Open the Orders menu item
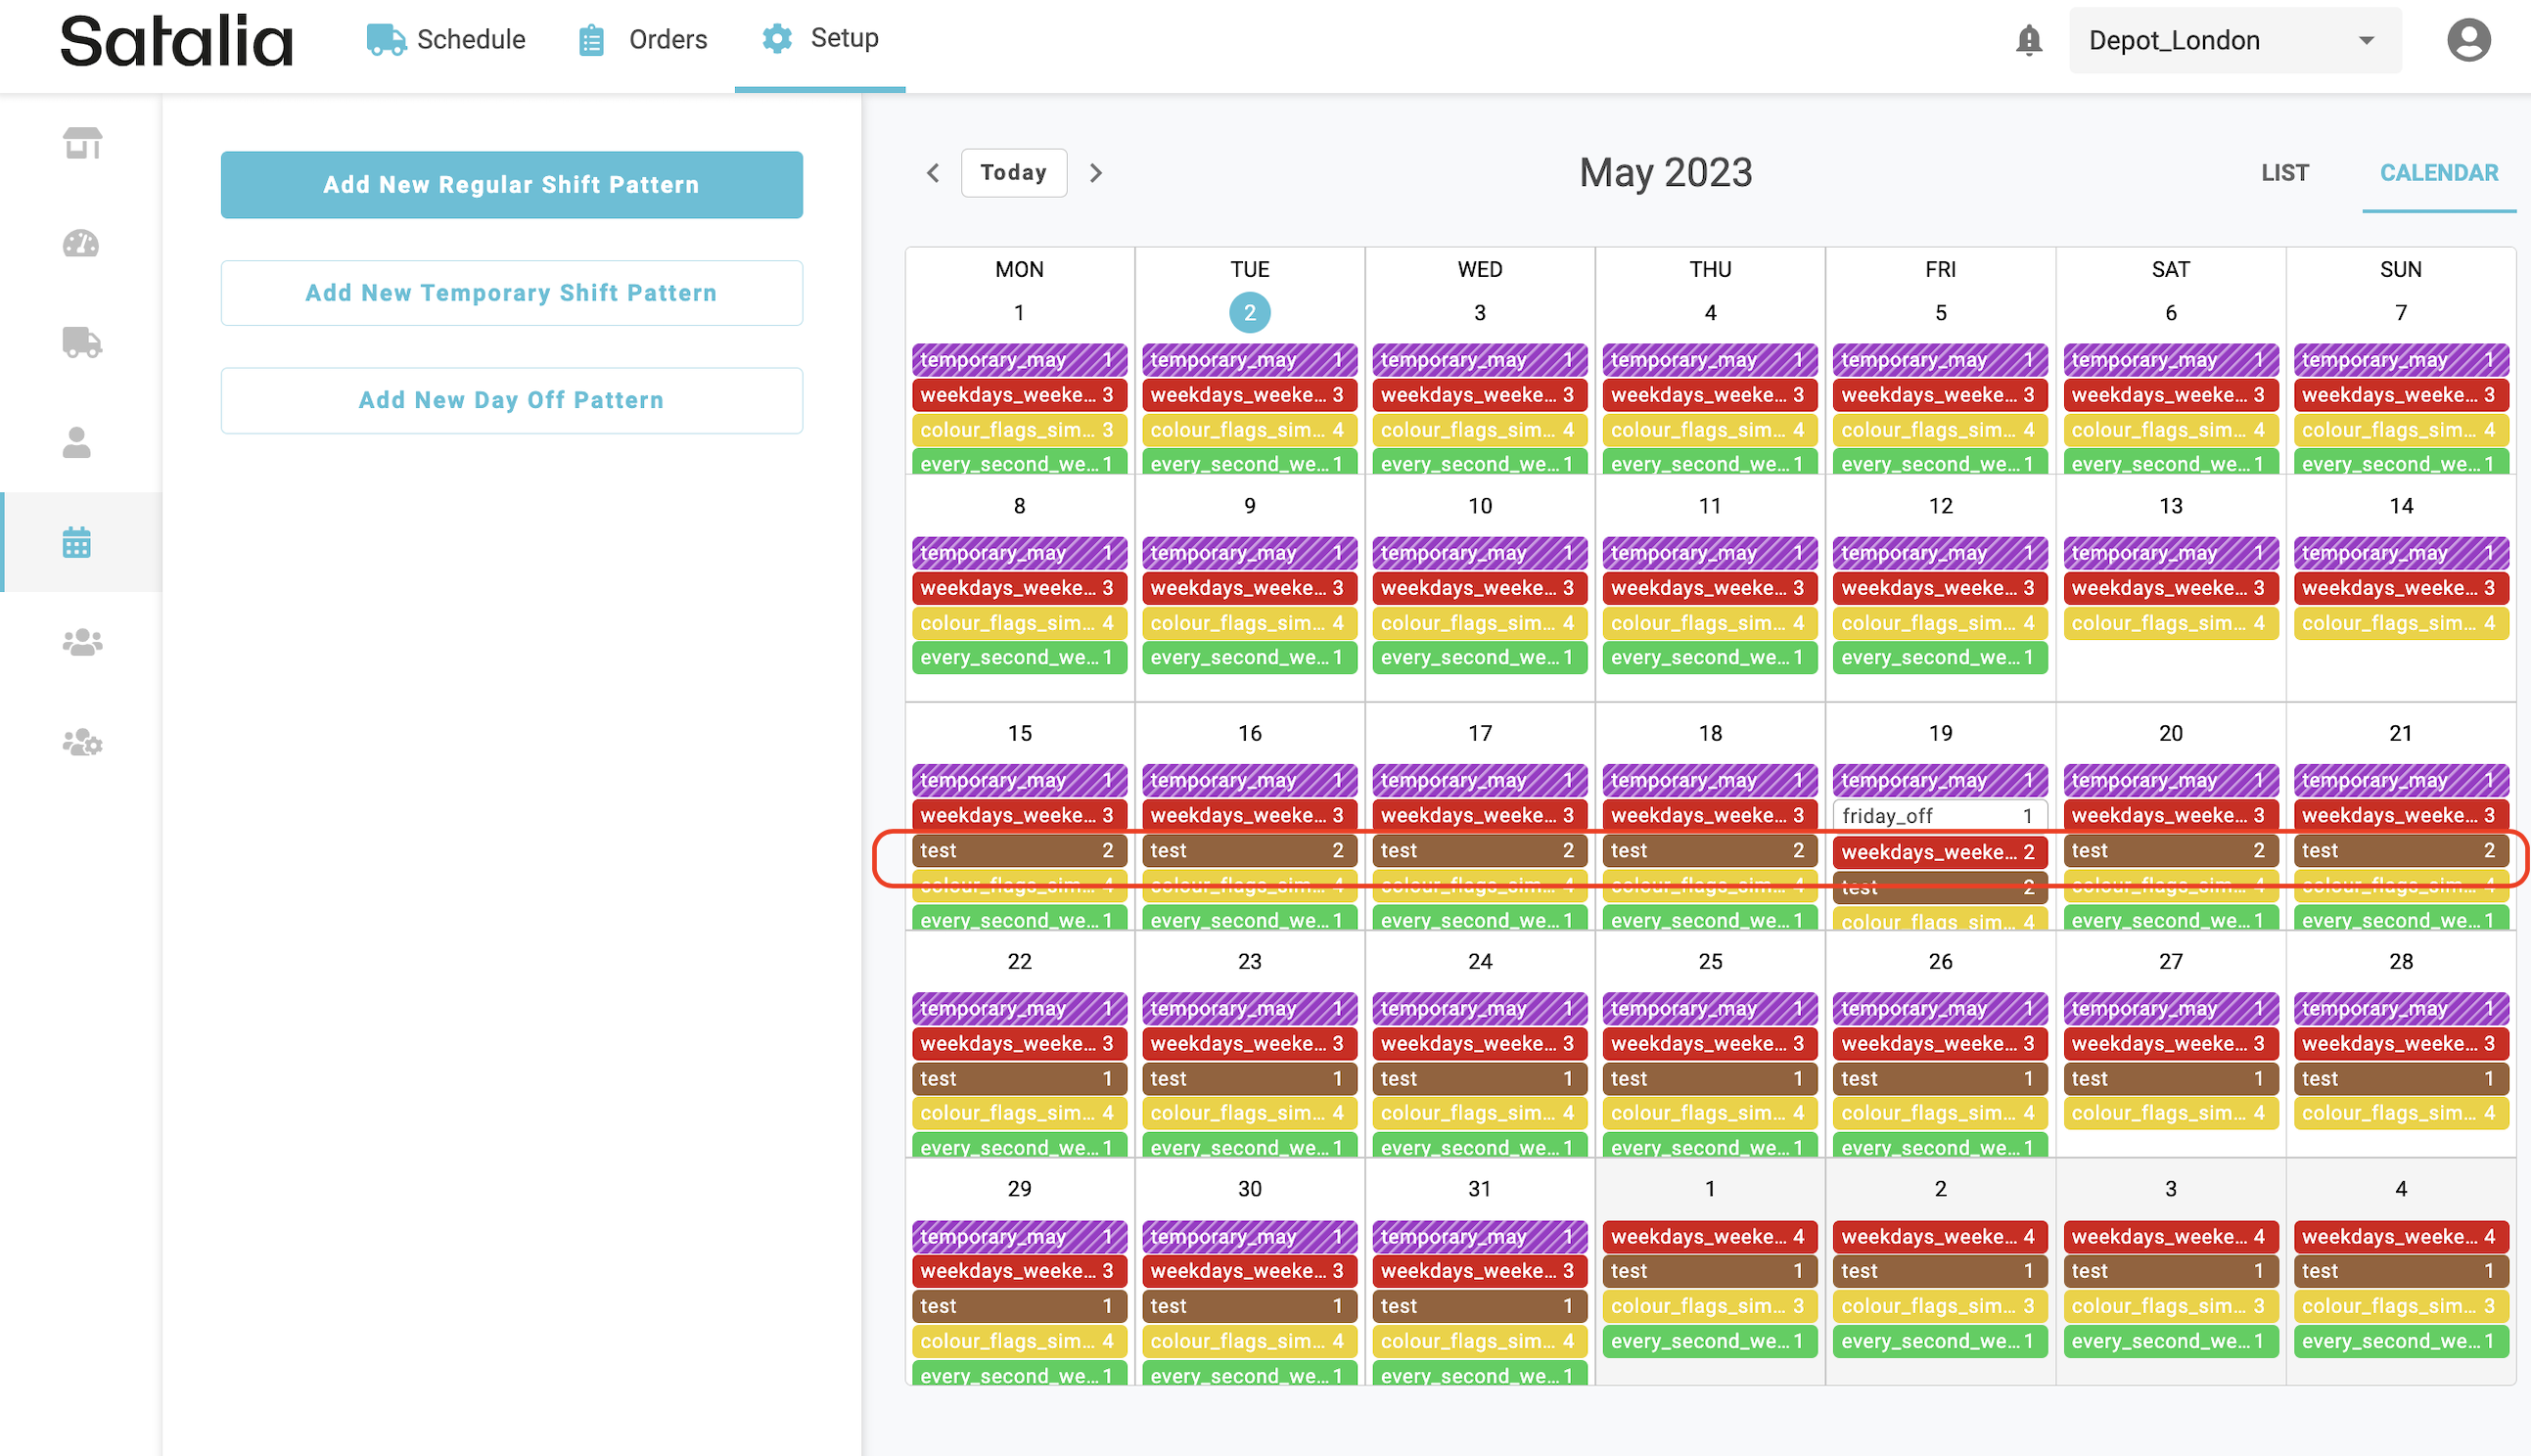Viewport: 2531px width, 1456px height. pyautogui.click(x=643, y=39)
